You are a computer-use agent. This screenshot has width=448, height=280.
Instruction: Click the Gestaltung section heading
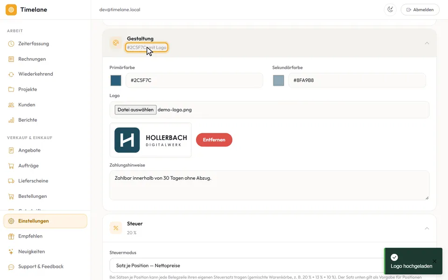click(140, 39)
